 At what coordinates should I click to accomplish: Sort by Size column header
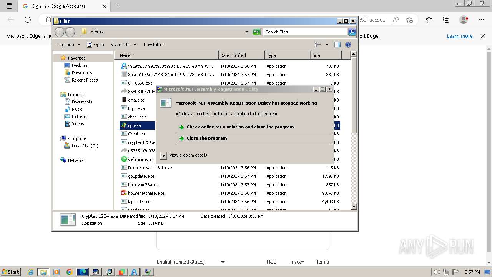coord(326,55)
